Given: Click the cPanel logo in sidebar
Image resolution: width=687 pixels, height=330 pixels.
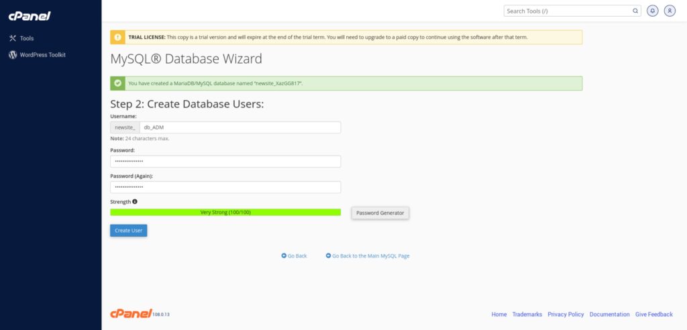Looking at the screenshot, I should [30, 16].
